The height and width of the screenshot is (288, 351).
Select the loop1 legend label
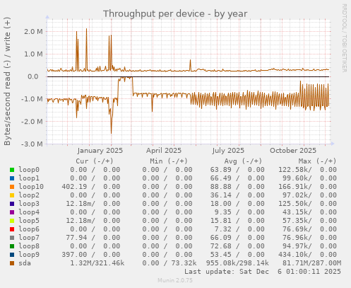coord(29,178)
